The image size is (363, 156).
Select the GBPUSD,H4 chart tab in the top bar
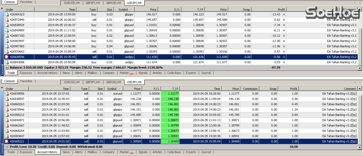pyautogui.click(x=113, y=3)
